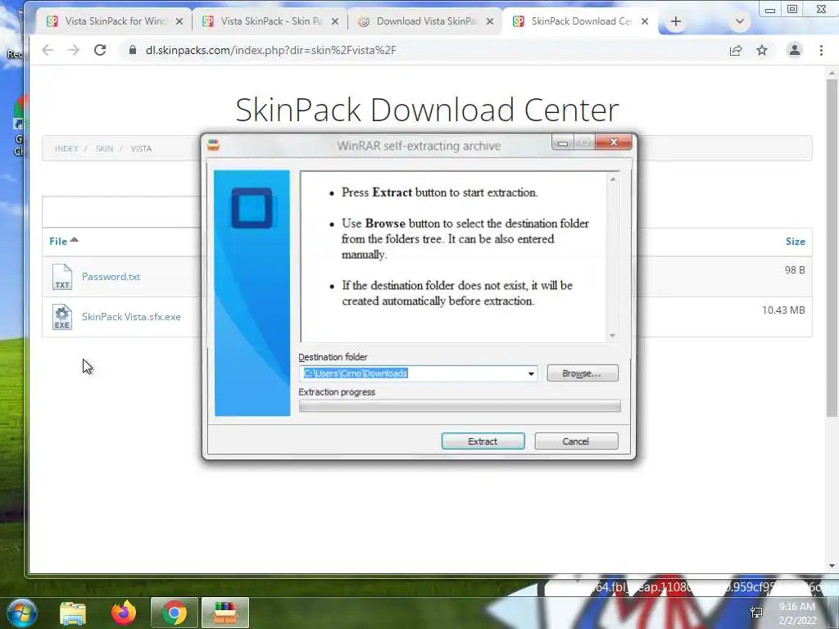The height and width of the screenshot is (629, 839).
Task: Click the TXT file icon
Action: pos(62,277)
